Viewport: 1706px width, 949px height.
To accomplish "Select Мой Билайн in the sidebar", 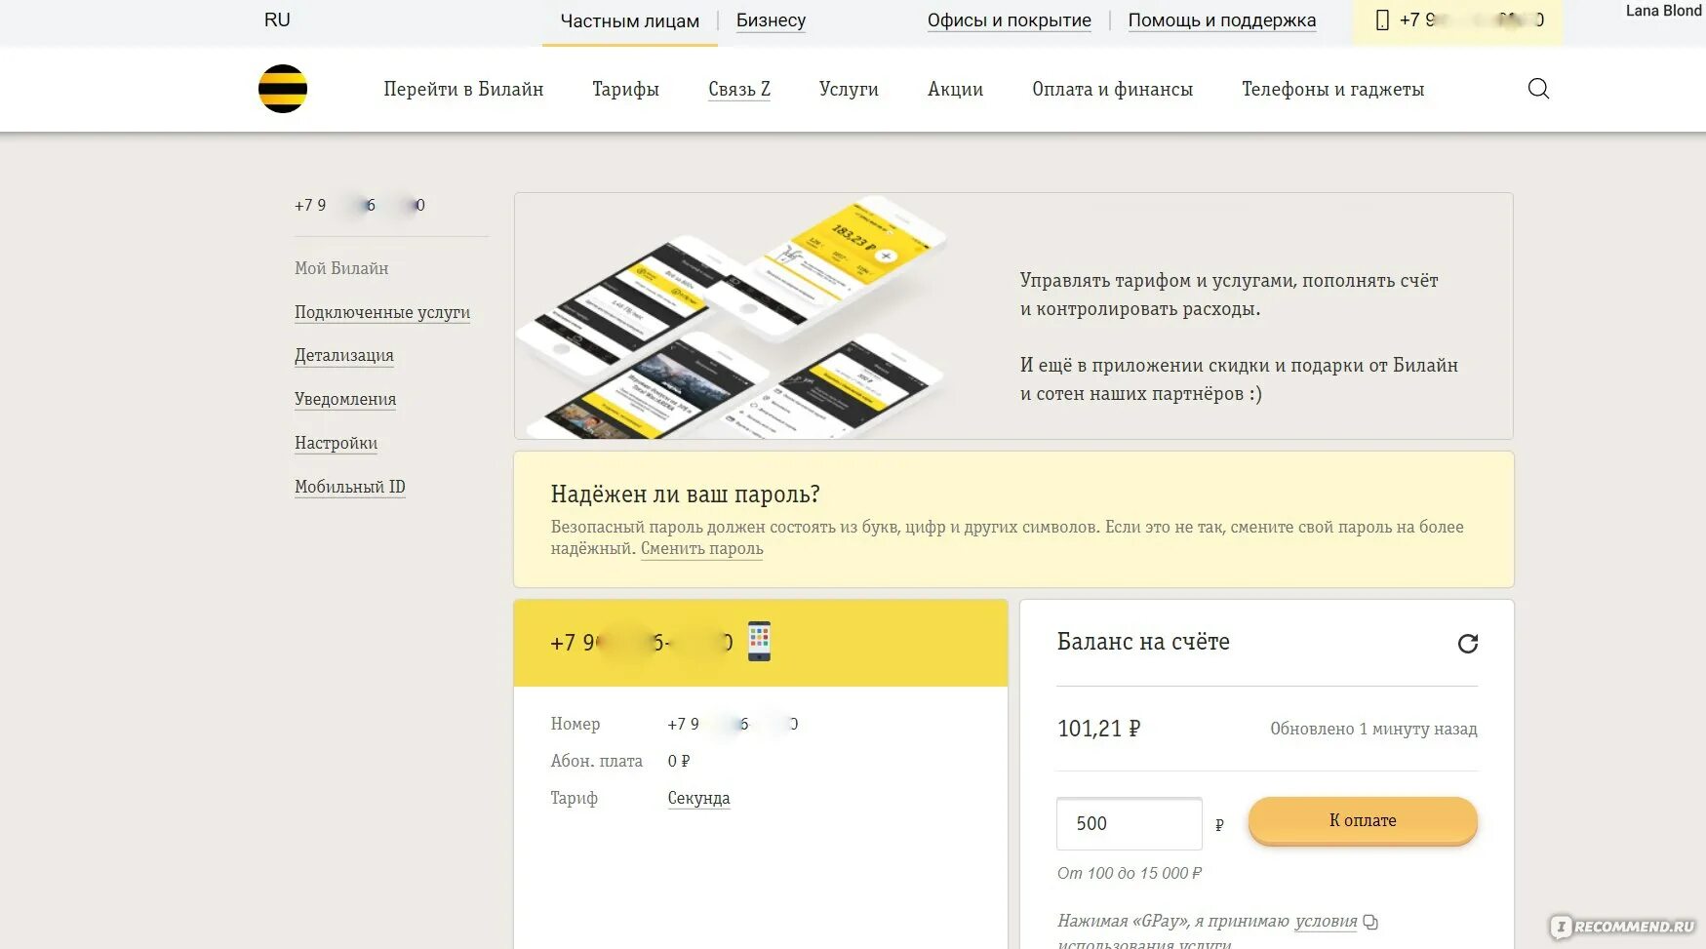I will click(341, 268).
